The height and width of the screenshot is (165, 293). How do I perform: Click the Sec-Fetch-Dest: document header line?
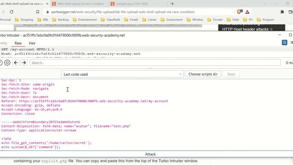point(25,97)
